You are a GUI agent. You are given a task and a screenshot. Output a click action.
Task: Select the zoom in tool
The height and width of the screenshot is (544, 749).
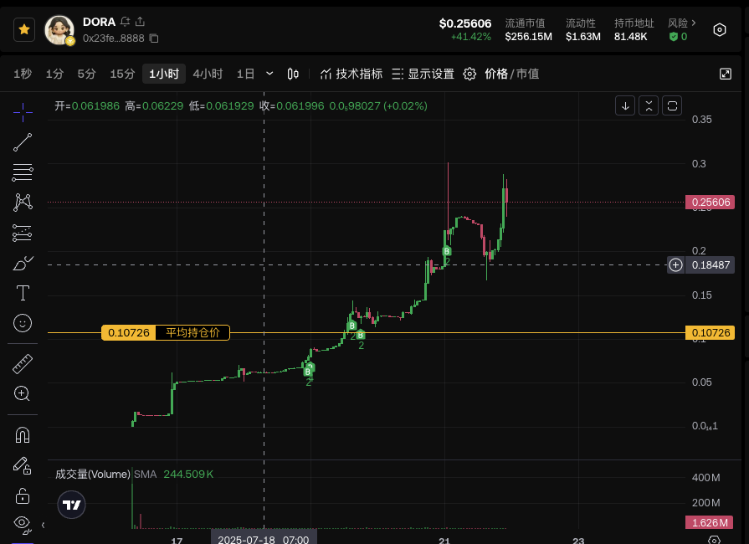(23, 393)
